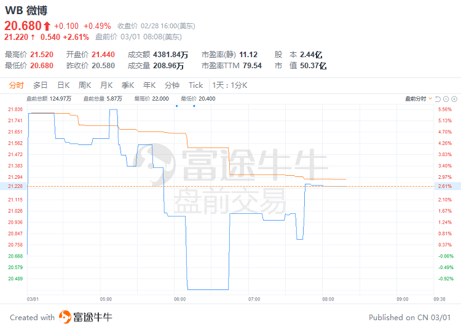
Task: Click the closing price 20.680
Action: click(23, 26)
